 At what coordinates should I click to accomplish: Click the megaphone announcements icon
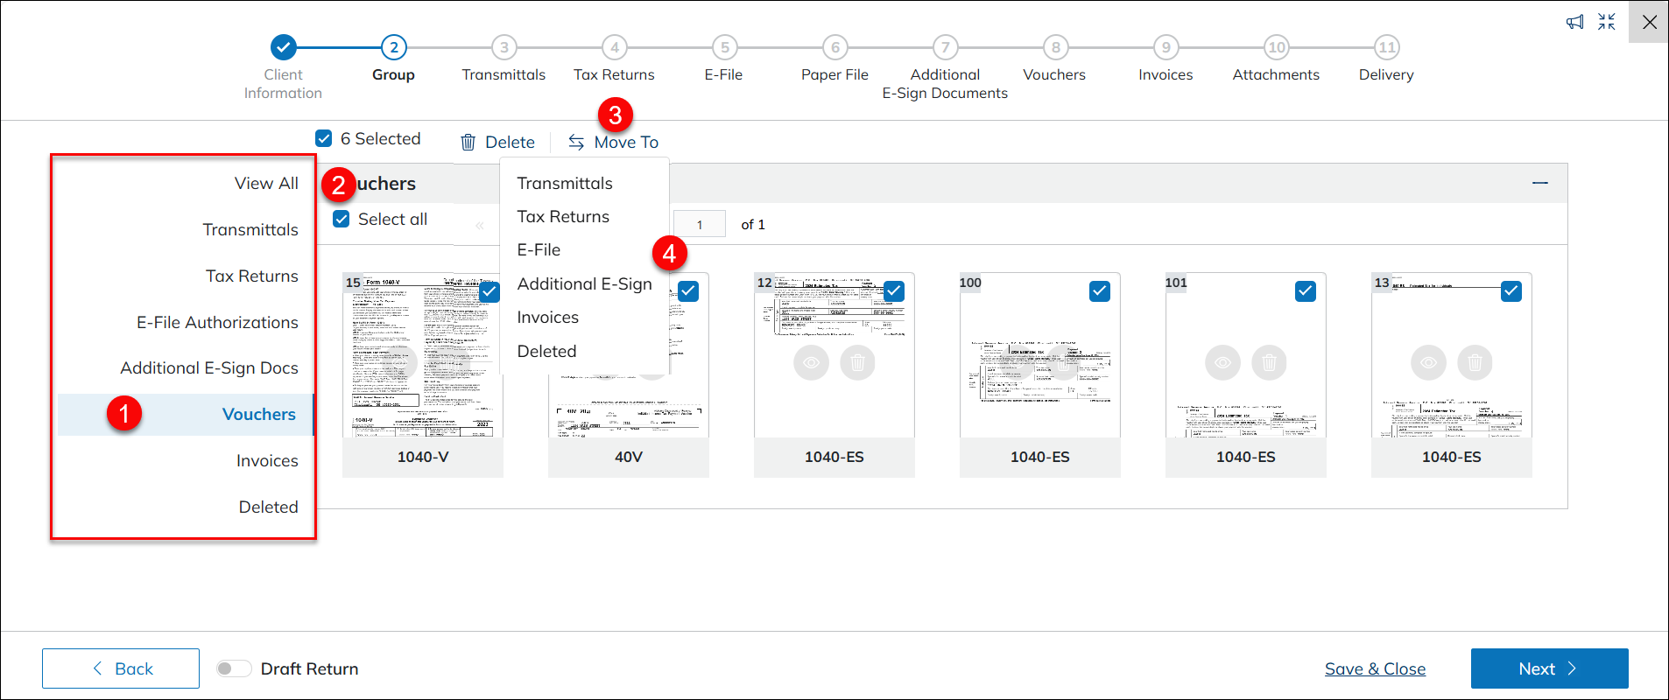coord(1574,22)
